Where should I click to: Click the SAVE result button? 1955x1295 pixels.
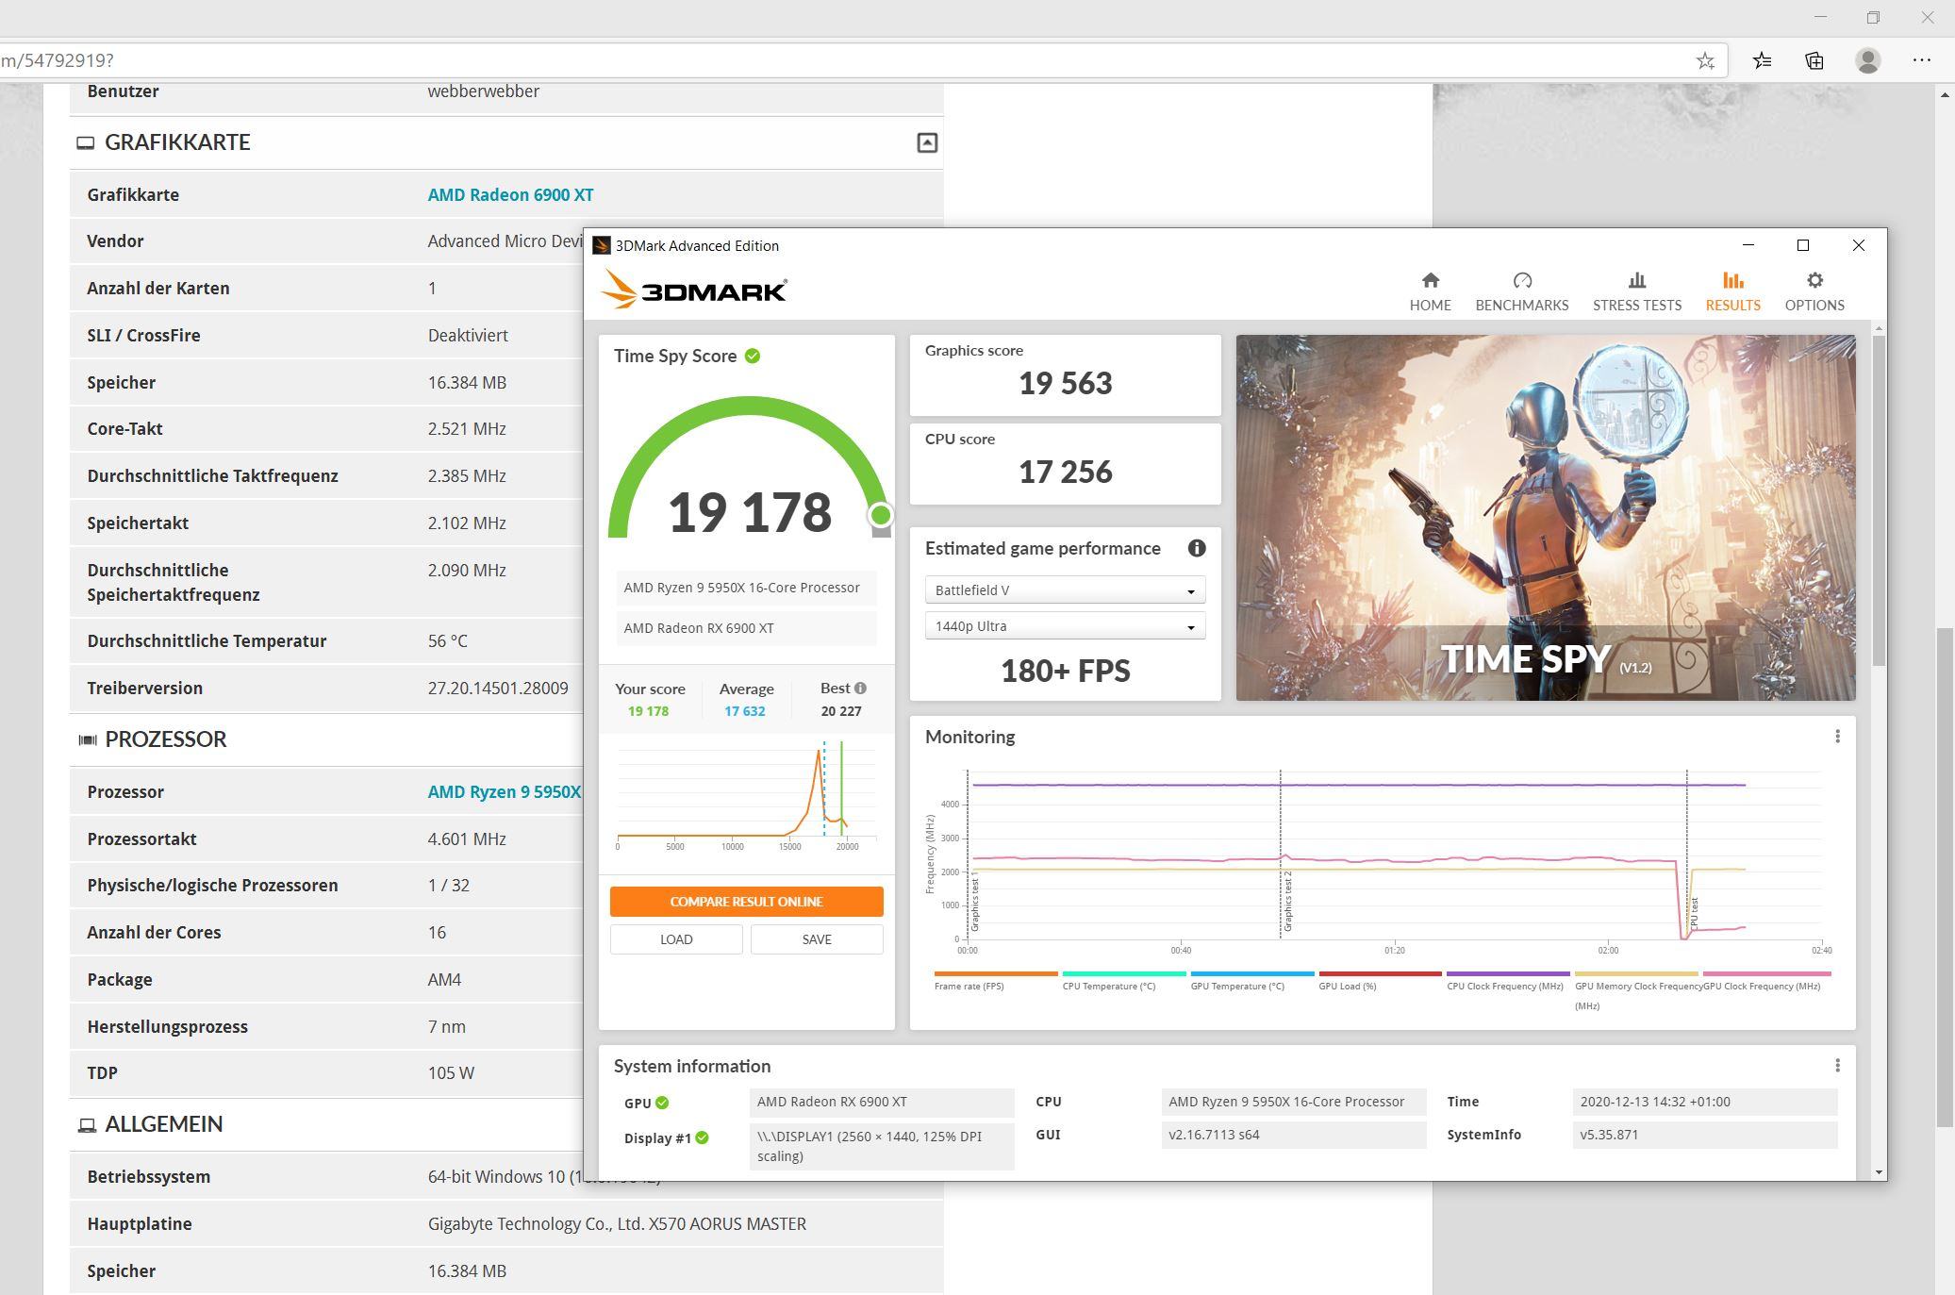tap(816, 939)
